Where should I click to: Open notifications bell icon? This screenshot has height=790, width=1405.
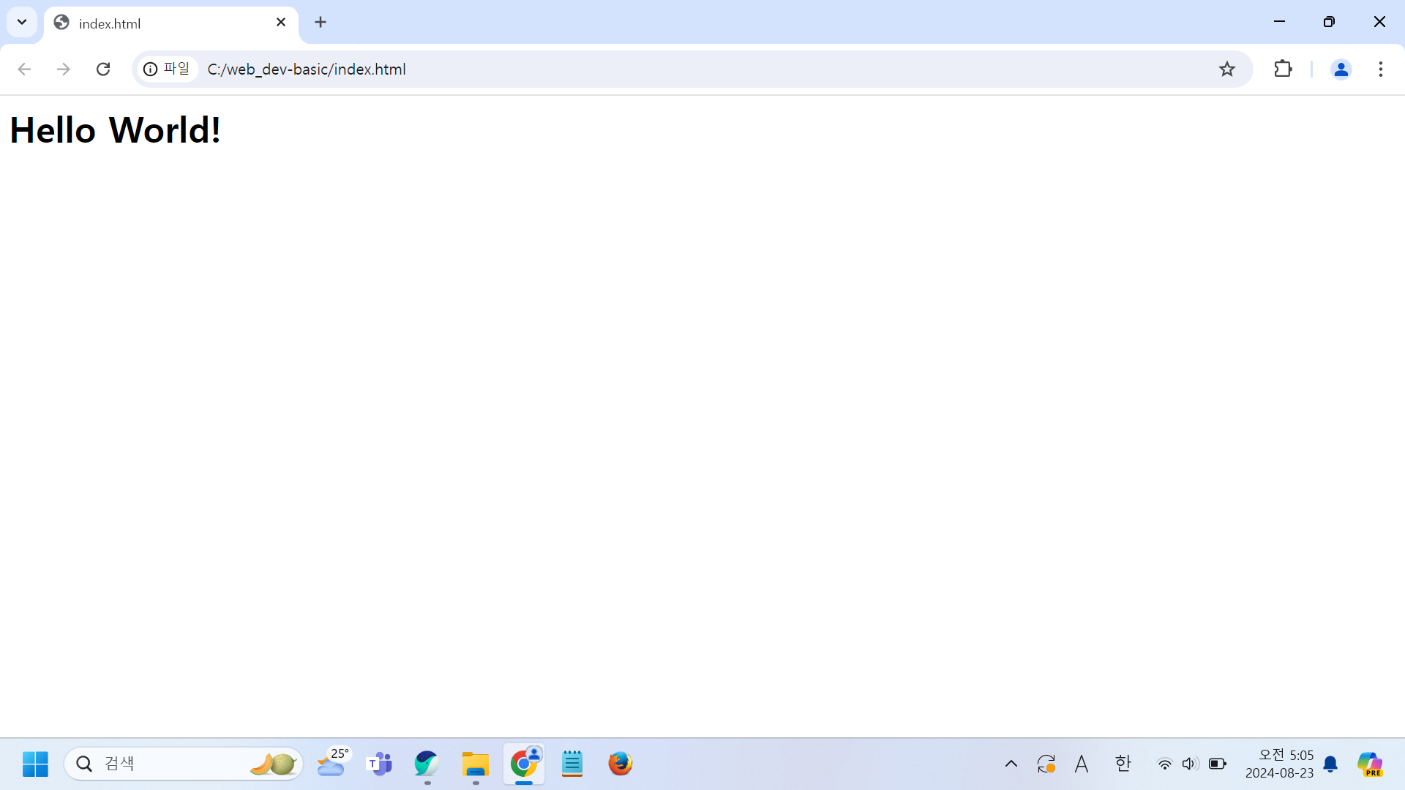(1331, 765)
